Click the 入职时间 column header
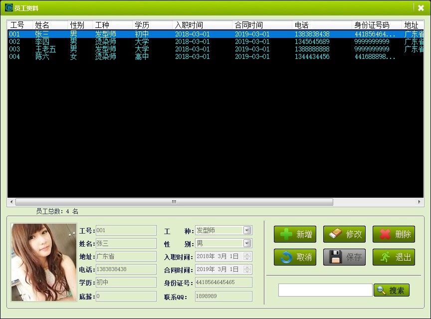431x319 pixels. 202,25
